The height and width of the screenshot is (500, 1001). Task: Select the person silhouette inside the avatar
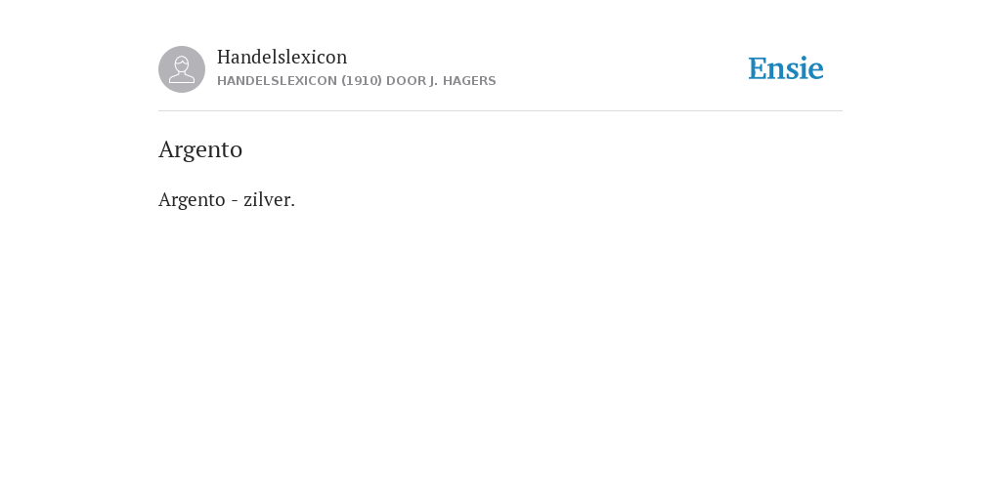182,69
